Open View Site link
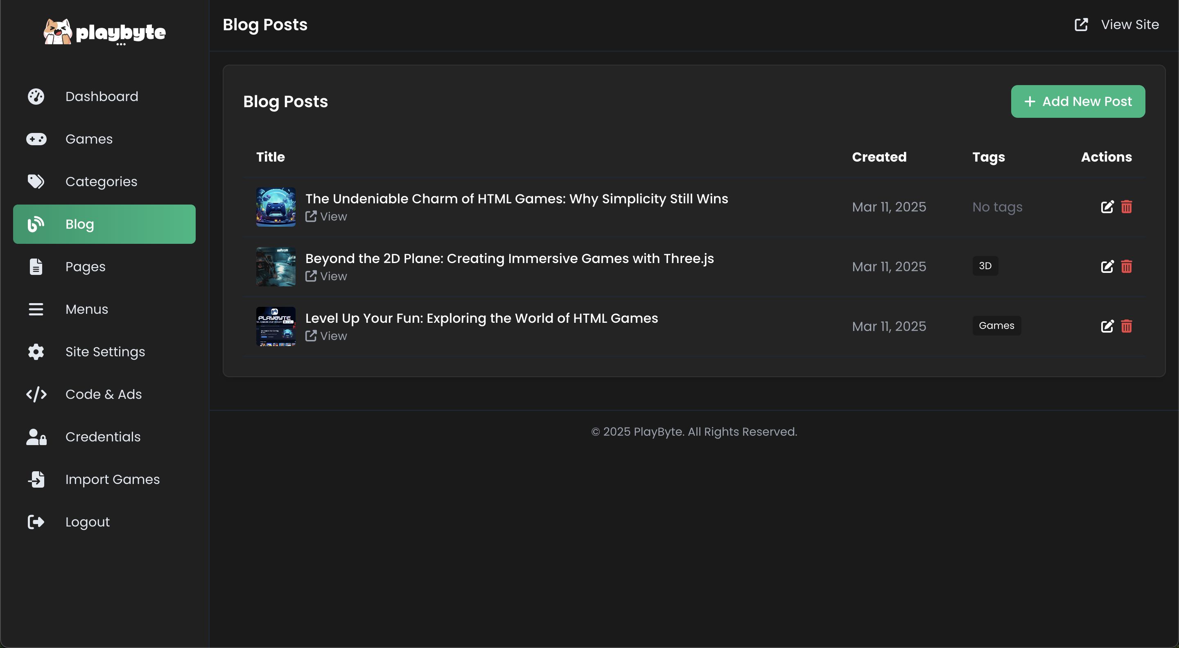 (x=1116, y=25)
